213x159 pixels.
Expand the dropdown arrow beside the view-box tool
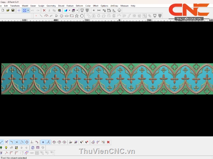28,11
